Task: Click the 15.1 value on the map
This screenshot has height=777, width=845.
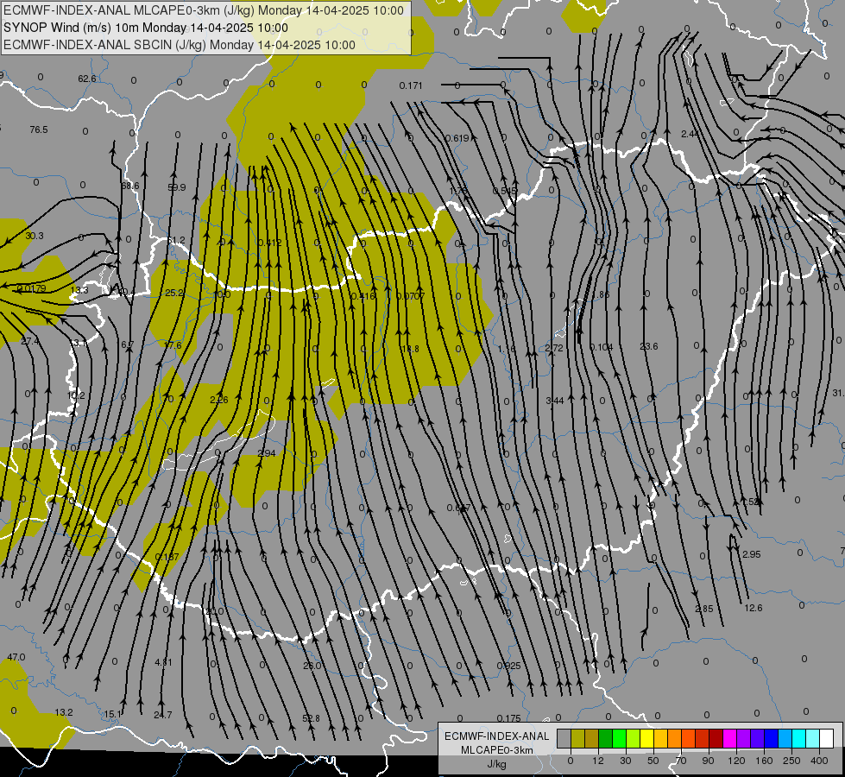Action: coord(112,715)
